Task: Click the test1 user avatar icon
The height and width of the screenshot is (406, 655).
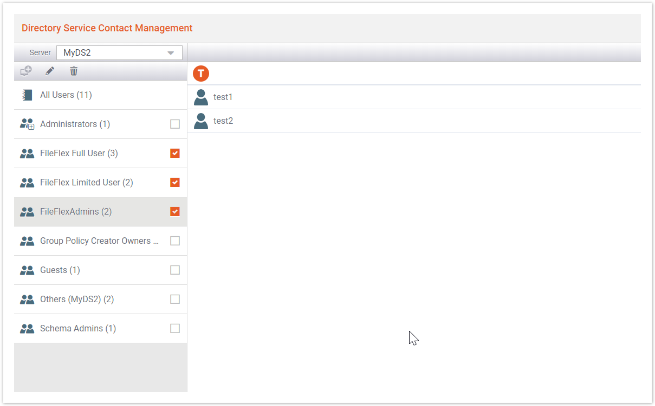Action: [201, 97]
